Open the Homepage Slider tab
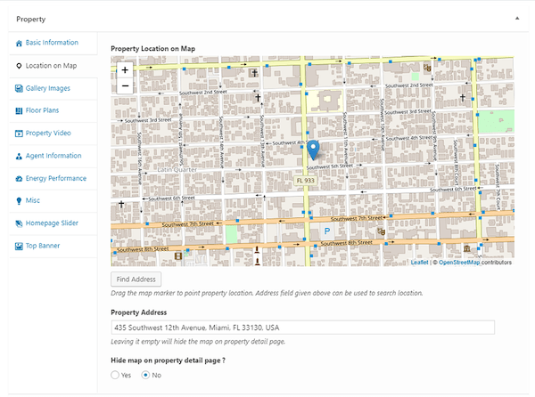The height and width of the screenshot is (397, 535). (x=53, y=223)
